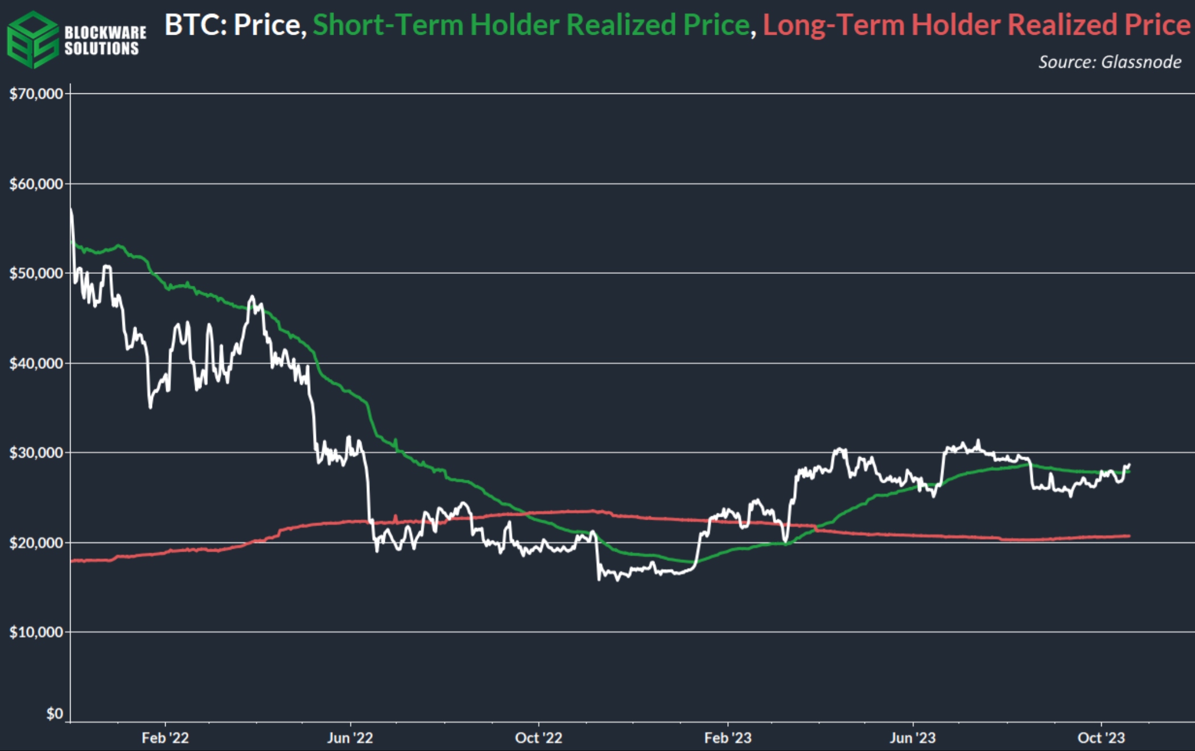Viewport: 1195px width, 751px height.
Task: Select the Oct '22 date label
Action: pos(538,738)
